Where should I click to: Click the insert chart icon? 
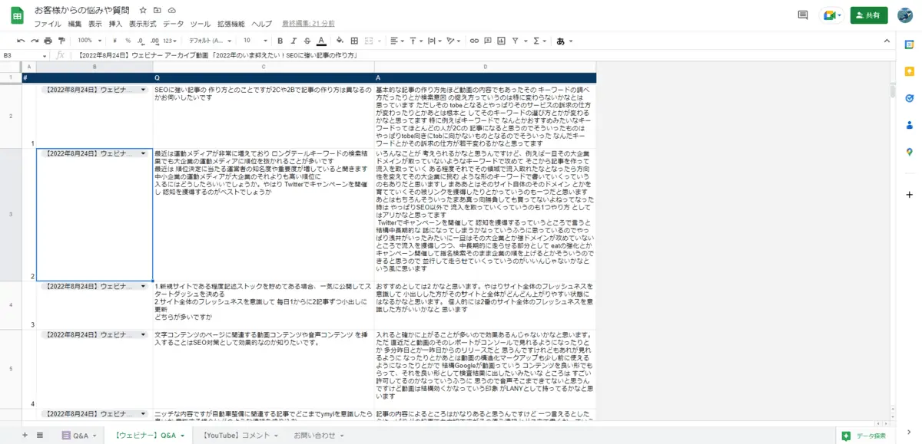point(501,41)
